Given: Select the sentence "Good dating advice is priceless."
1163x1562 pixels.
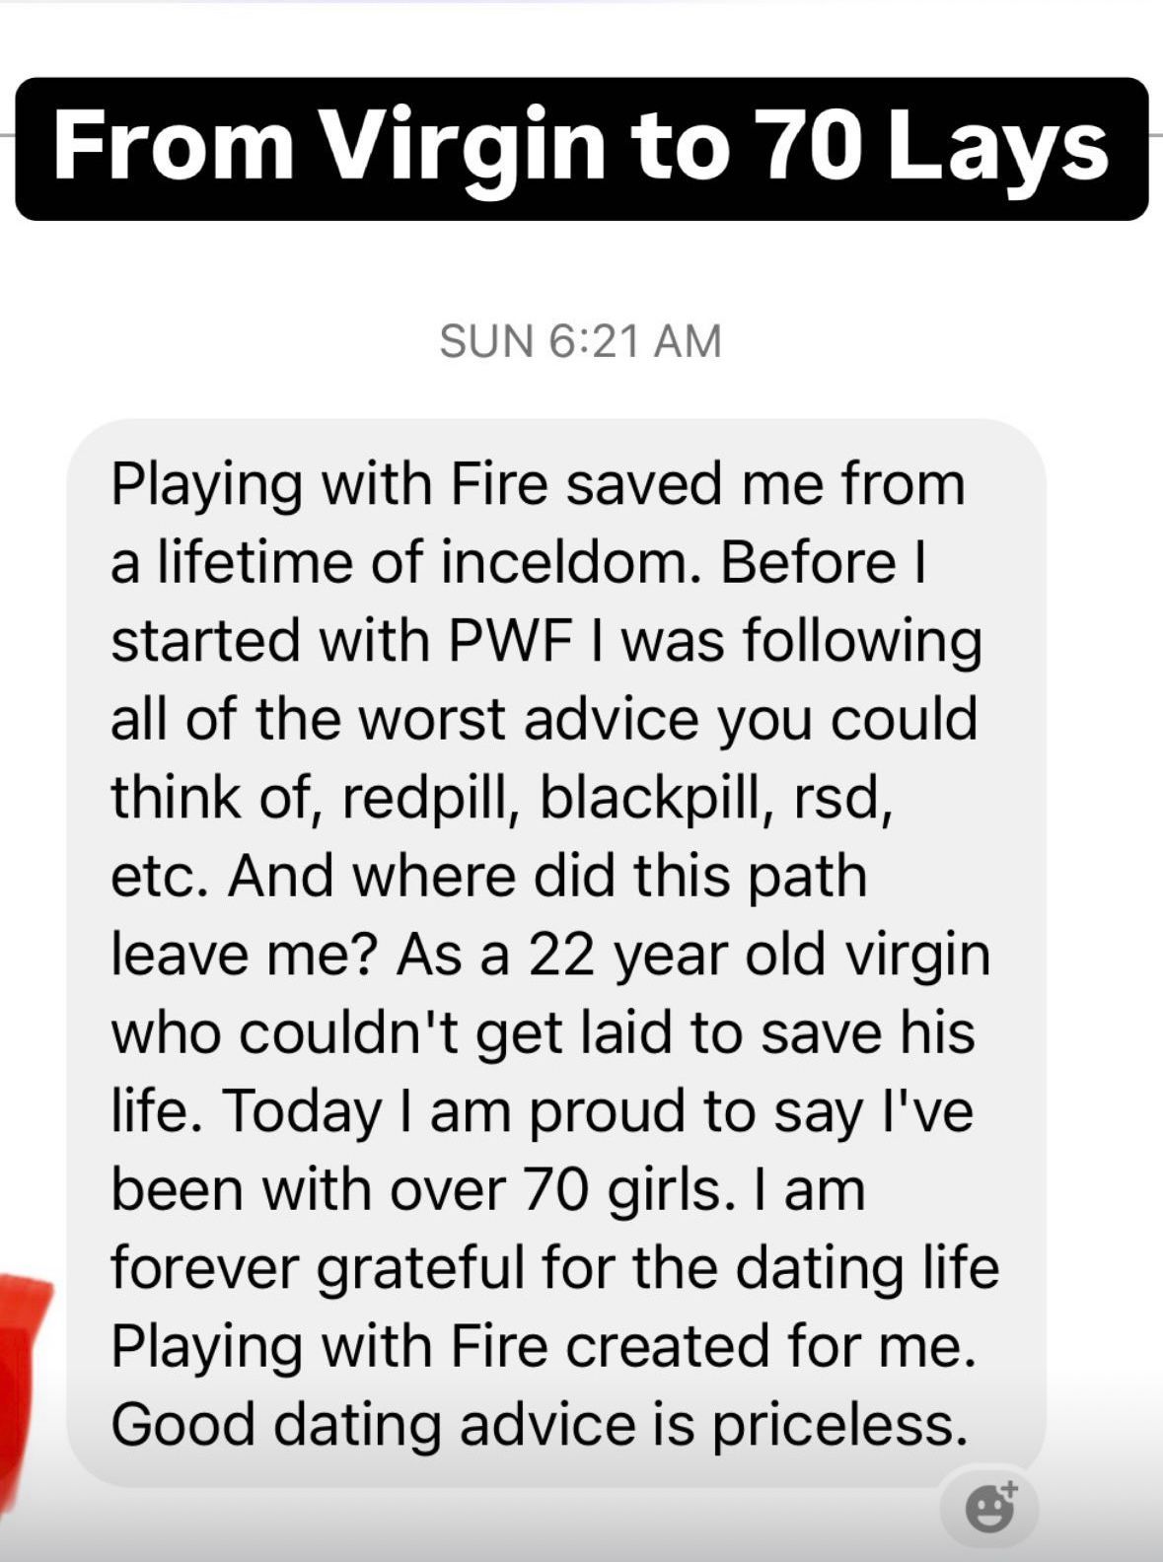Looking at the screenshot, I should [x=540, y=1424].
